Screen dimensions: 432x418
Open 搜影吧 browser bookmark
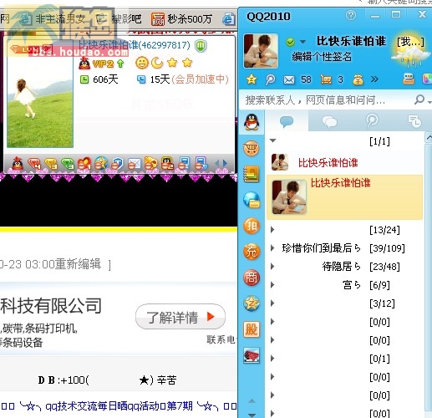coord(119,19)
